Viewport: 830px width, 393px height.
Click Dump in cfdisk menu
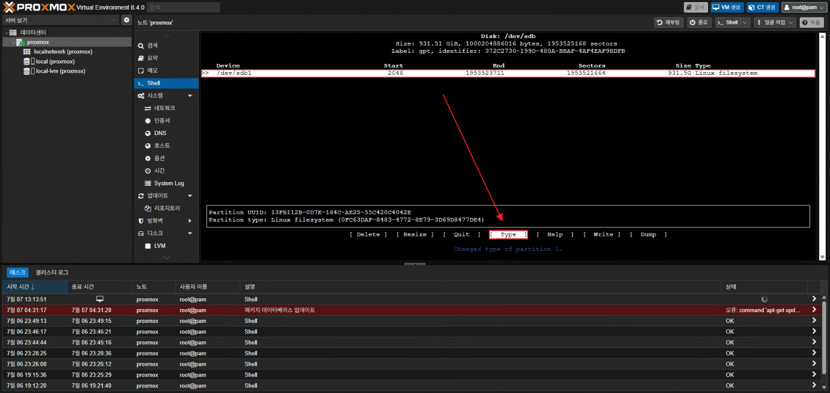[x=648, y=234]
